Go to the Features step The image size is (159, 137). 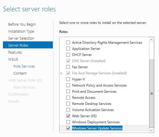coord(15,52)
